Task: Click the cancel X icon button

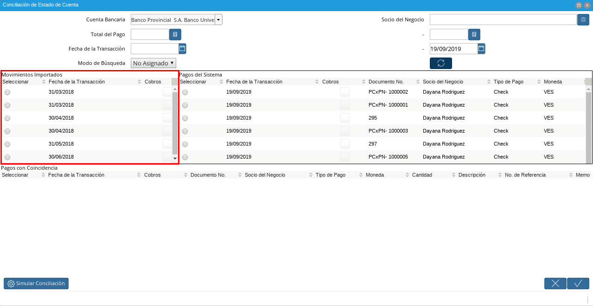Action: click(555, 283)
